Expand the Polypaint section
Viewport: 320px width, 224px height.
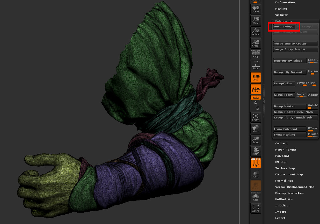tap(282, 156)
